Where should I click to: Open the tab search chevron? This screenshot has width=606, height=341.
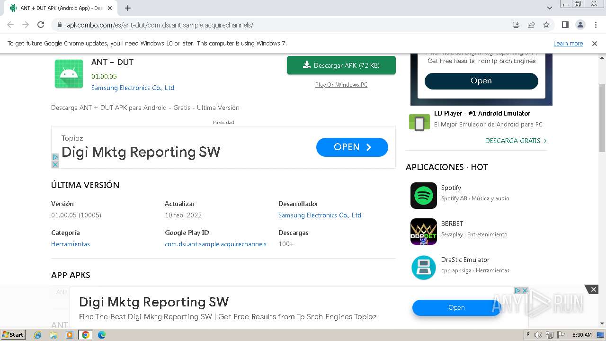[550, 8]
